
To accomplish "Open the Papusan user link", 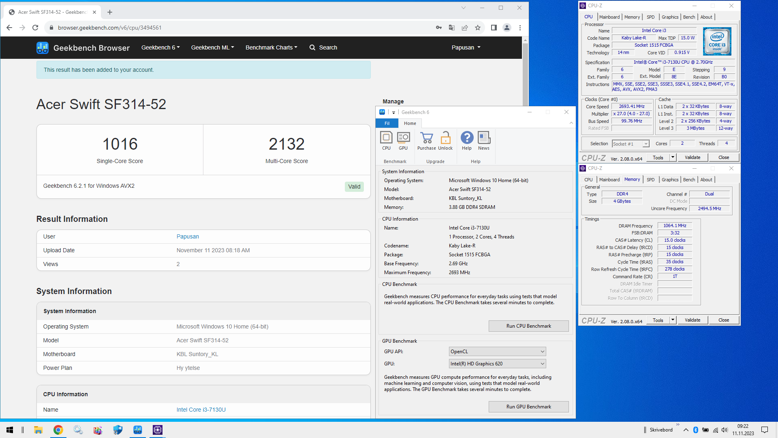I will tap(188, 236).
